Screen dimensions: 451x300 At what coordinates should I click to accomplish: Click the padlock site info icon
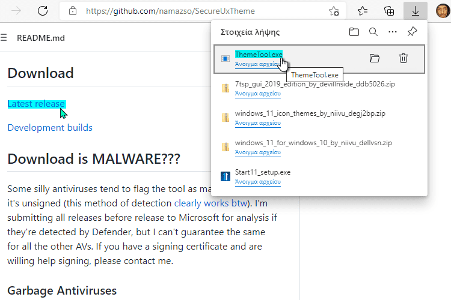pyautogui.click(x=73, y=11)
